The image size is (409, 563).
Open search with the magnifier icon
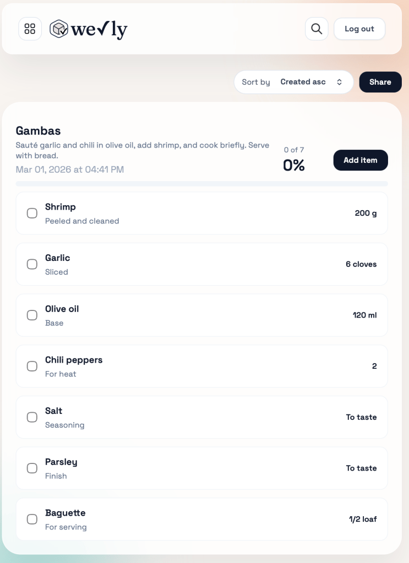point(317,29)
